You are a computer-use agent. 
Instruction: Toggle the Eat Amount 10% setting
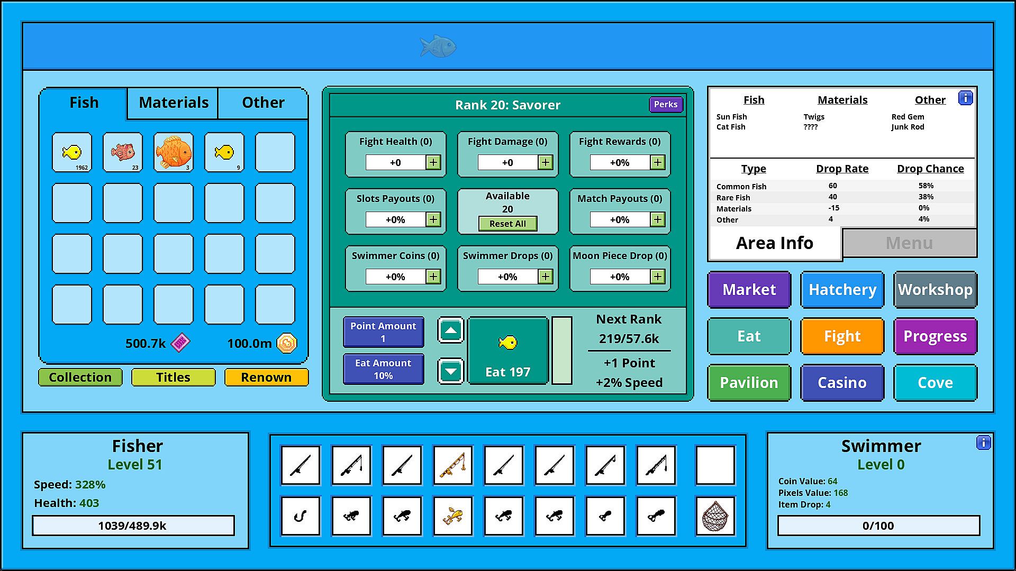[383, 369]
